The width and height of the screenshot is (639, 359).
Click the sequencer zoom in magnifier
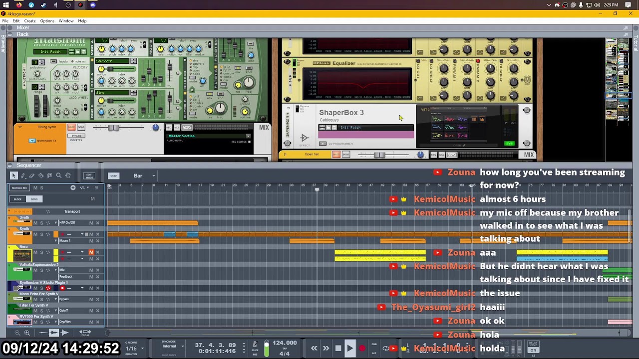(x=27, y=333)
